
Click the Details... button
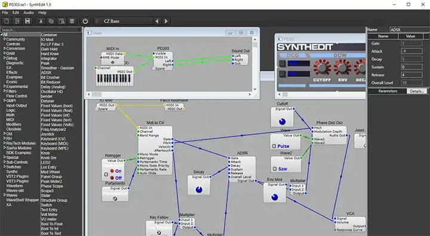[x=417, y=91]
